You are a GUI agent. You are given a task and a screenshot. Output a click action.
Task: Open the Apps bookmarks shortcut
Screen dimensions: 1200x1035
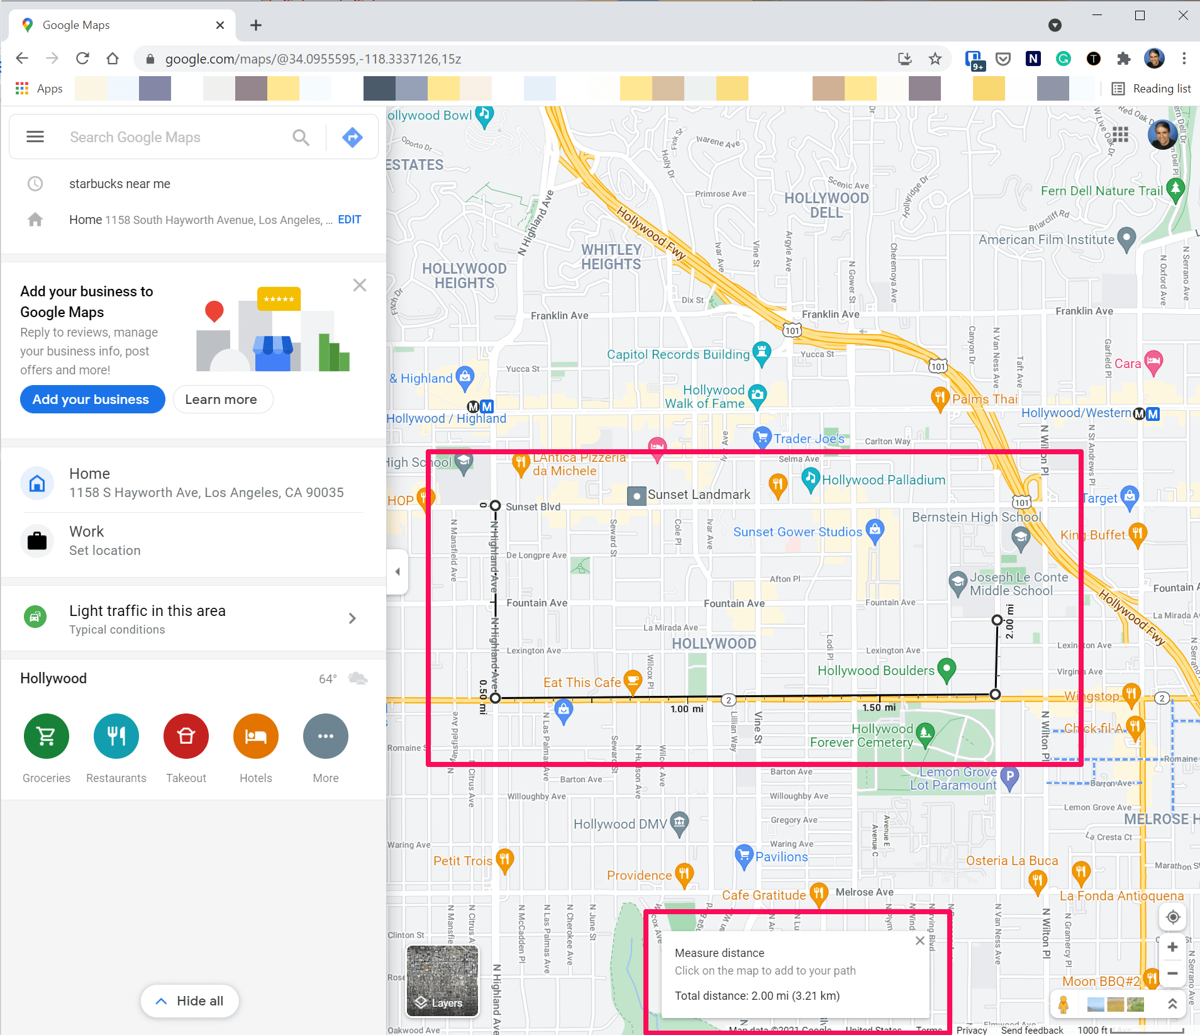[x=39, y=89]
